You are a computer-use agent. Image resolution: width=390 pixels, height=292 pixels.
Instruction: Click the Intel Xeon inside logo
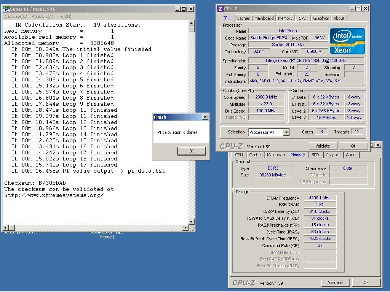pos(347,41)
